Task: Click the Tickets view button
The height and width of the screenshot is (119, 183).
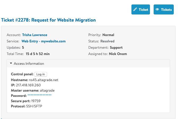Action: 164,9
